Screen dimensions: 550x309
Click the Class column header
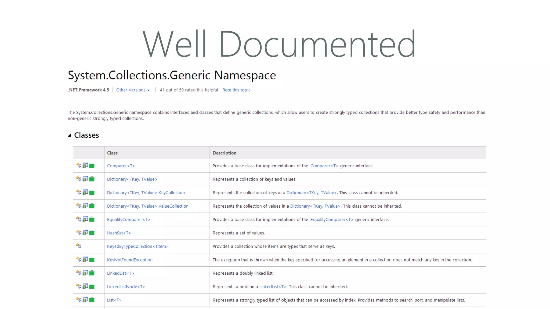(112, 153)
